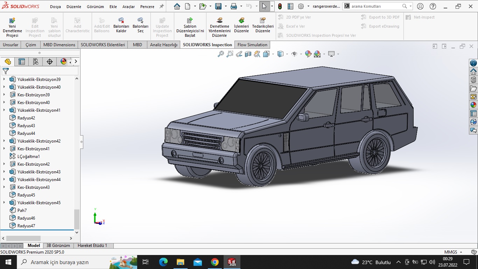Click the Edit Appearance color sphere
The width and height of the screenshot is (478, 269).
308,54
